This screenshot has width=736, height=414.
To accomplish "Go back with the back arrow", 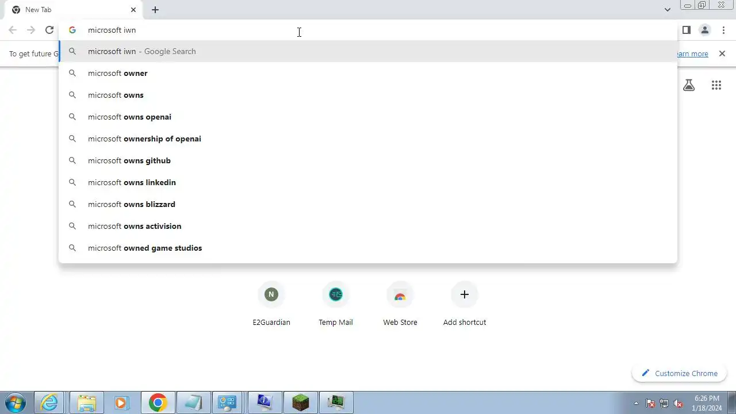I will [x=13, y=30].
